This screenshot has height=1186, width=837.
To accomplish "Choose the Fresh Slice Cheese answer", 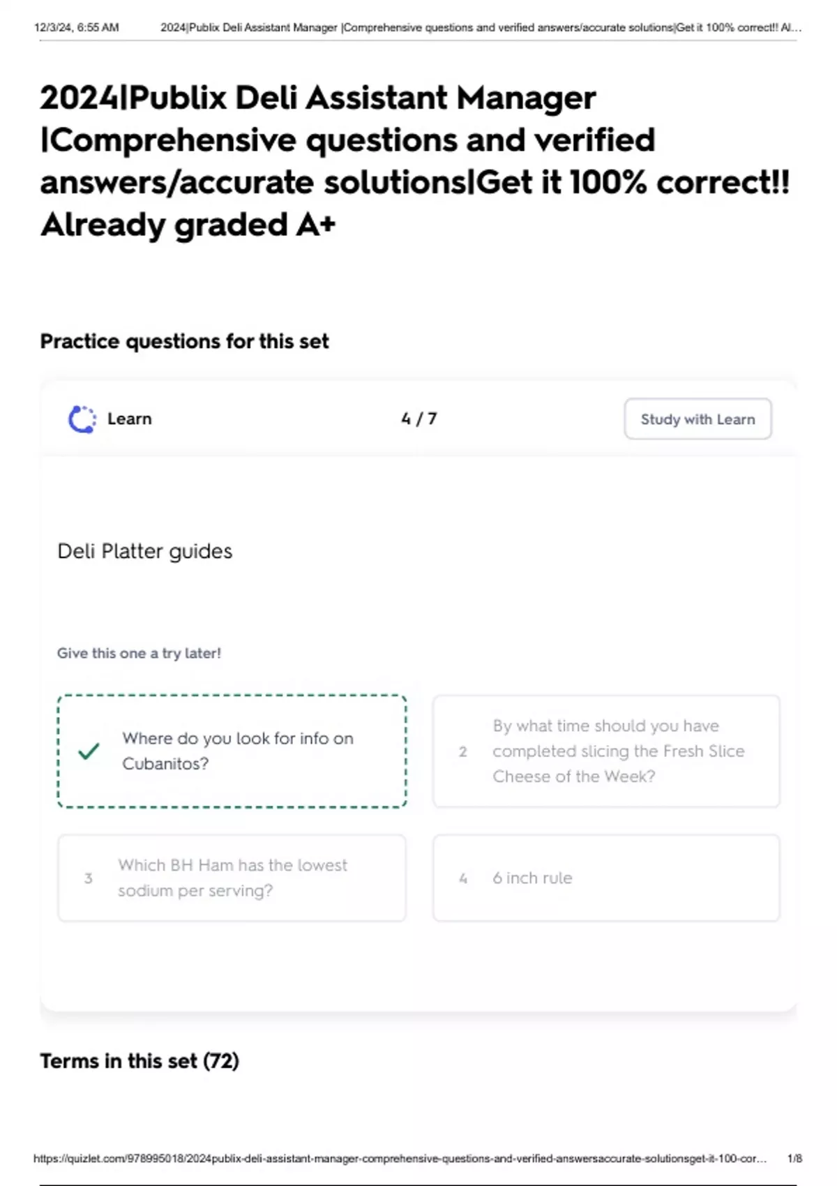I will pyautogui.click(x=606, y=751).
